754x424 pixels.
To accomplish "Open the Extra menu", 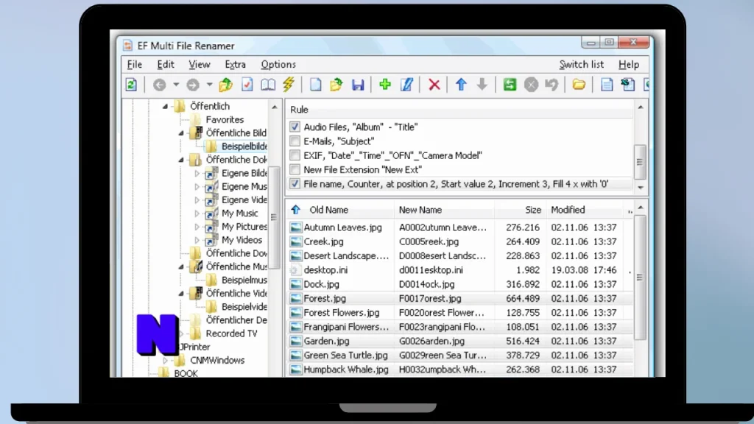I will coord(235,65).
